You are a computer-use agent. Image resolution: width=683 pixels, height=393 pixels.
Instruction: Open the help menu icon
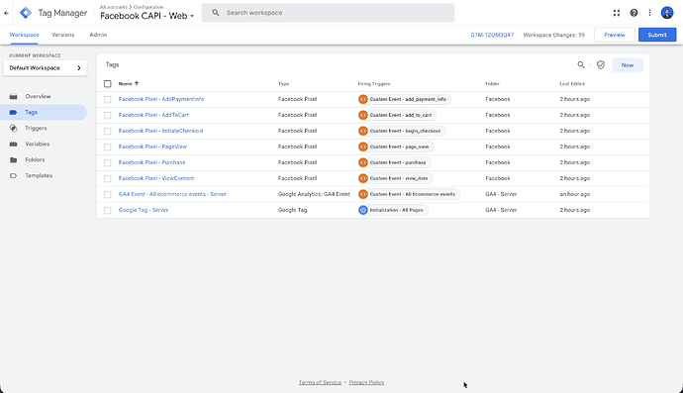click(634, 13)
